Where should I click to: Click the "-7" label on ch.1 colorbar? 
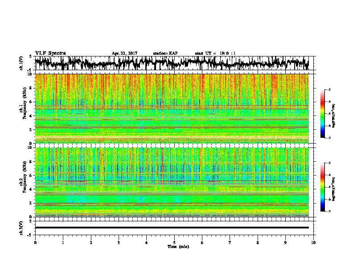pyautogui.click(x=328, y=138)
